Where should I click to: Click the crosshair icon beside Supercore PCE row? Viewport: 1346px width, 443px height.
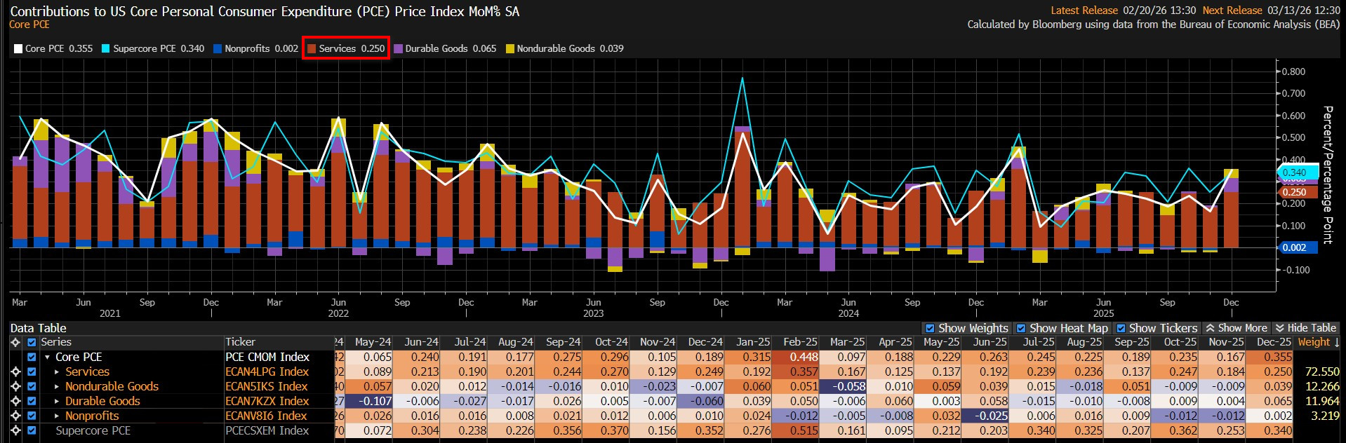pos(15,430)
